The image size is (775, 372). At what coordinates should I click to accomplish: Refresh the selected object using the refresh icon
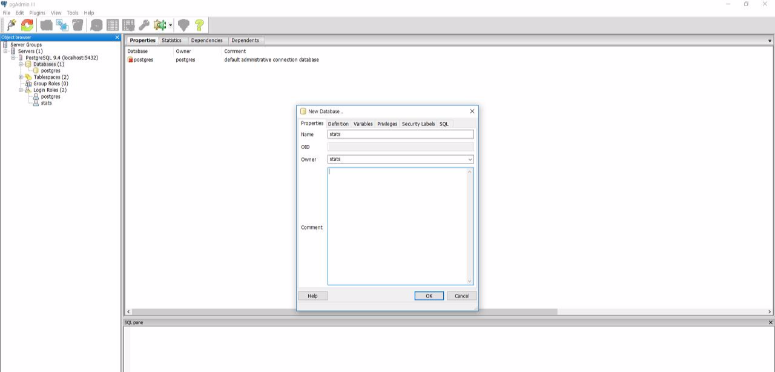tap(27, 25)
